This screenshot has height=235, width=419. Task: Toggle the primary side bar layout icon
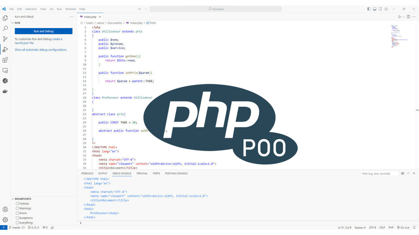[369, 9]
